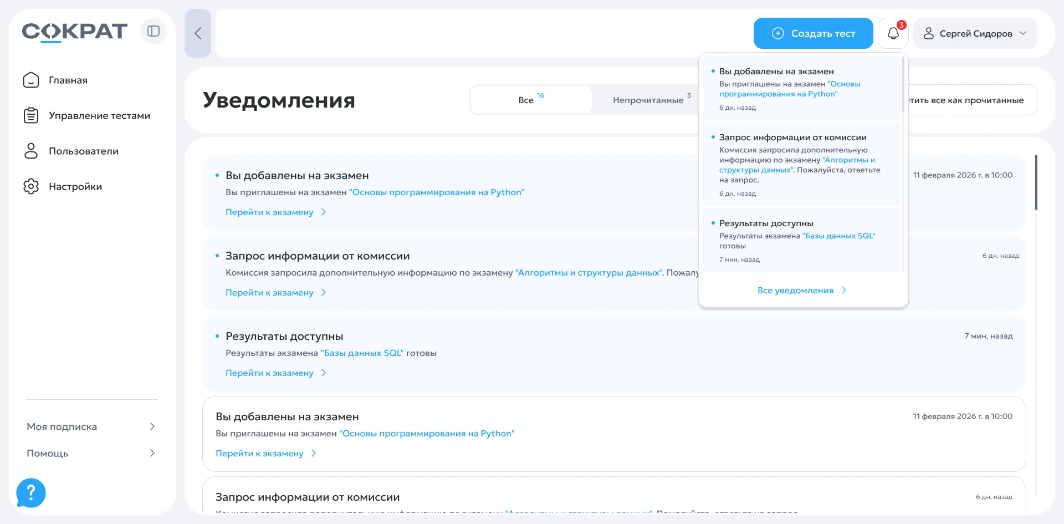Open Сергей Сидоров account dropdown

tap(975, 33)
